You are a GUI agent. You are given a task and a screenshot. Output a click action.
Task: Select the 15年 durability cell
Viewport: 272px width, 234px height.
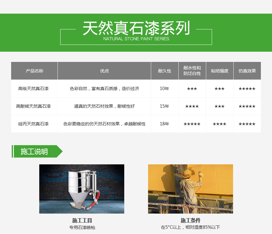point(164,106)
